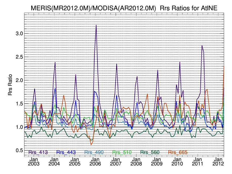Click the Jan 2004 x-axis label
Viewport: 232px width, 174px height.
(x=54, y=162)
